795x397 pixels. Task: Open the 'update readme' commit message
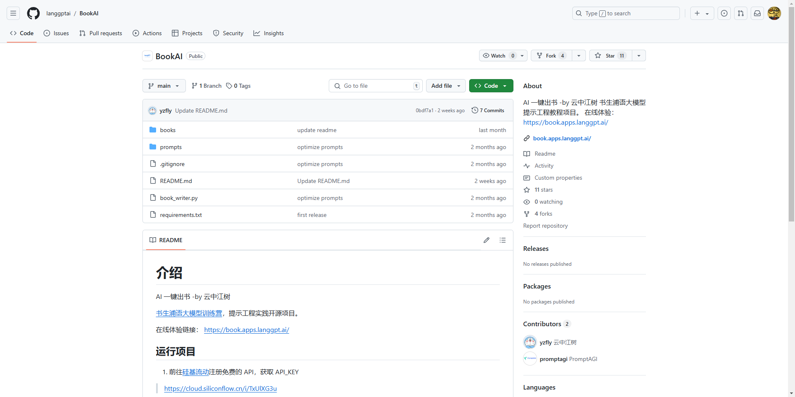point(317,130)
